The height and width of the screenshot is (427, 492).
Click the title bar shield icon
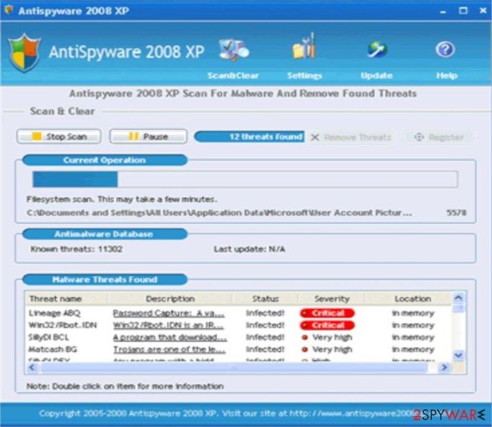click(9, 10)
